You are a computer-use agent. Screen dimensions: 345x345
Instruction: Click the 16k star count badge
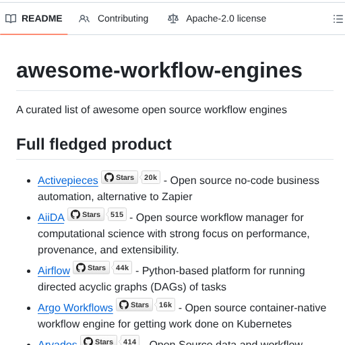[165, 305]
